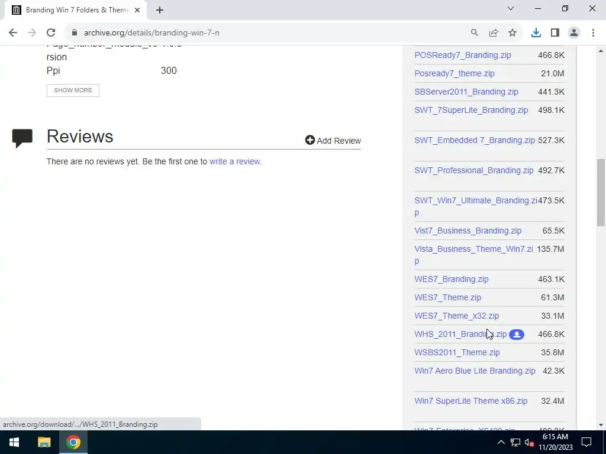The image size is (606, 454).
Task: View site info via the padlock icon
Action: [75, 33]
